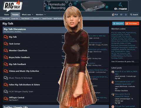141x108 pixels.
Task: Open latest post Mesa JP-2C vs. MKV thread
Action: 126,73
